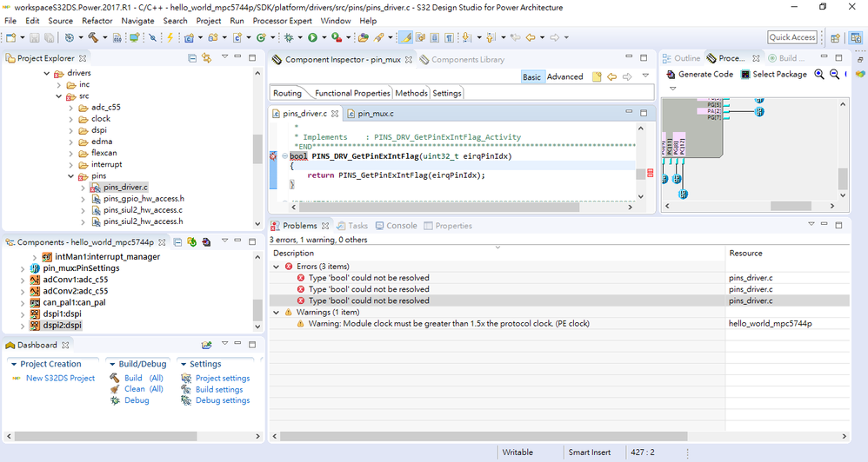
Task: Click the Save toolbar icon
Action: coord(34,37)
